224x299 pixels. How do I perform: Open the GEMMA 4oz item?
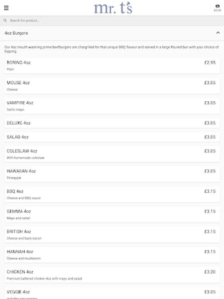[112, 214]
